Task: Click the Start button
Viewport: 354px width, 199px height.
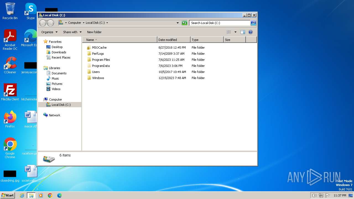Action: pyautogui.click(x=7, y=195)
